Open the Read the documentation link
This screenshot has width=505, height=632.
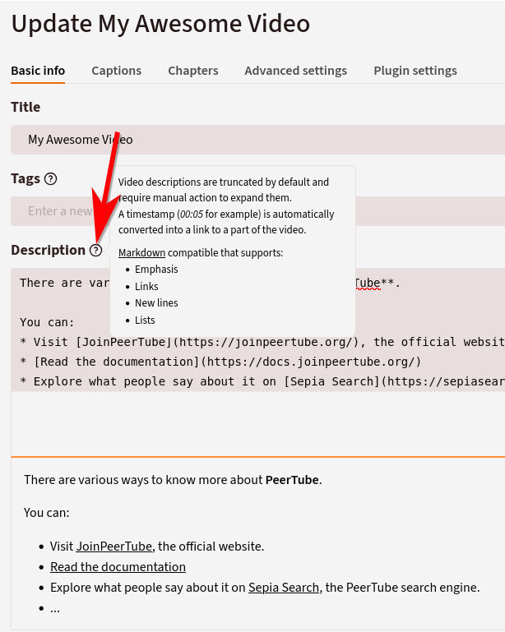pos(118,567)
